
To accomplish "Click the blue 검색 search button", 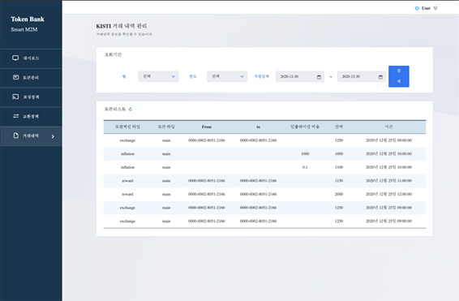I will pyautogui.click(x=399, y=76).
